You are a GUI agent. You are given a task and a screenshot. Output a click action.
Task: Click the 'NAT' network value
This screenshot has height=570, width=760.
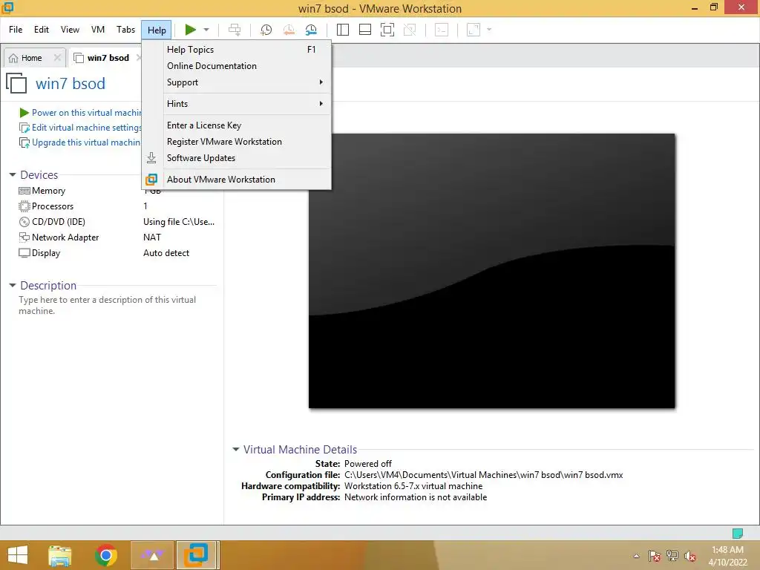click(x=152, y=237)
